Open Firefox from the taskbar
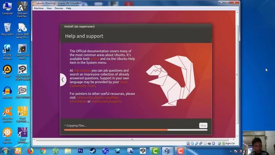The width and height of the screenshot is (275, 155). click(x=31, y=151)
